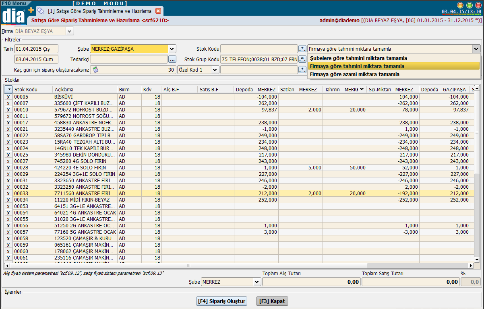484x309 pixels.
Task: Toggle X mark on row 00034
Action: tap(8, 200)
